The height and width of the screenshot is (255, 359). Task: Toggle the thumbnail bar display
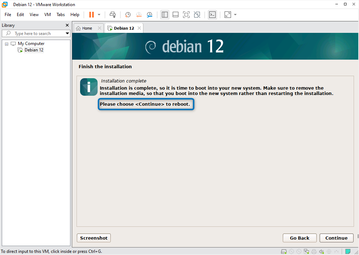coord(175,15)
